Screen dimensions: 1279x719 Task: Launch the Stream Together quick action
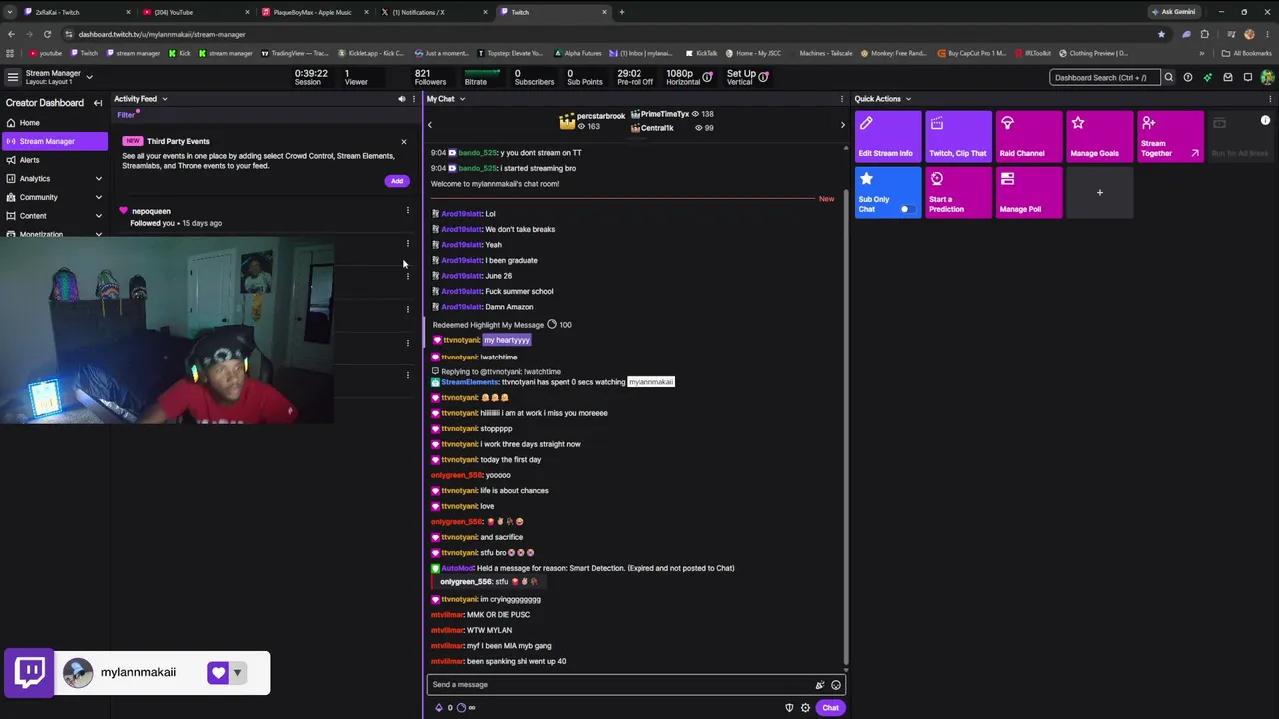[x=1171, y=136]
